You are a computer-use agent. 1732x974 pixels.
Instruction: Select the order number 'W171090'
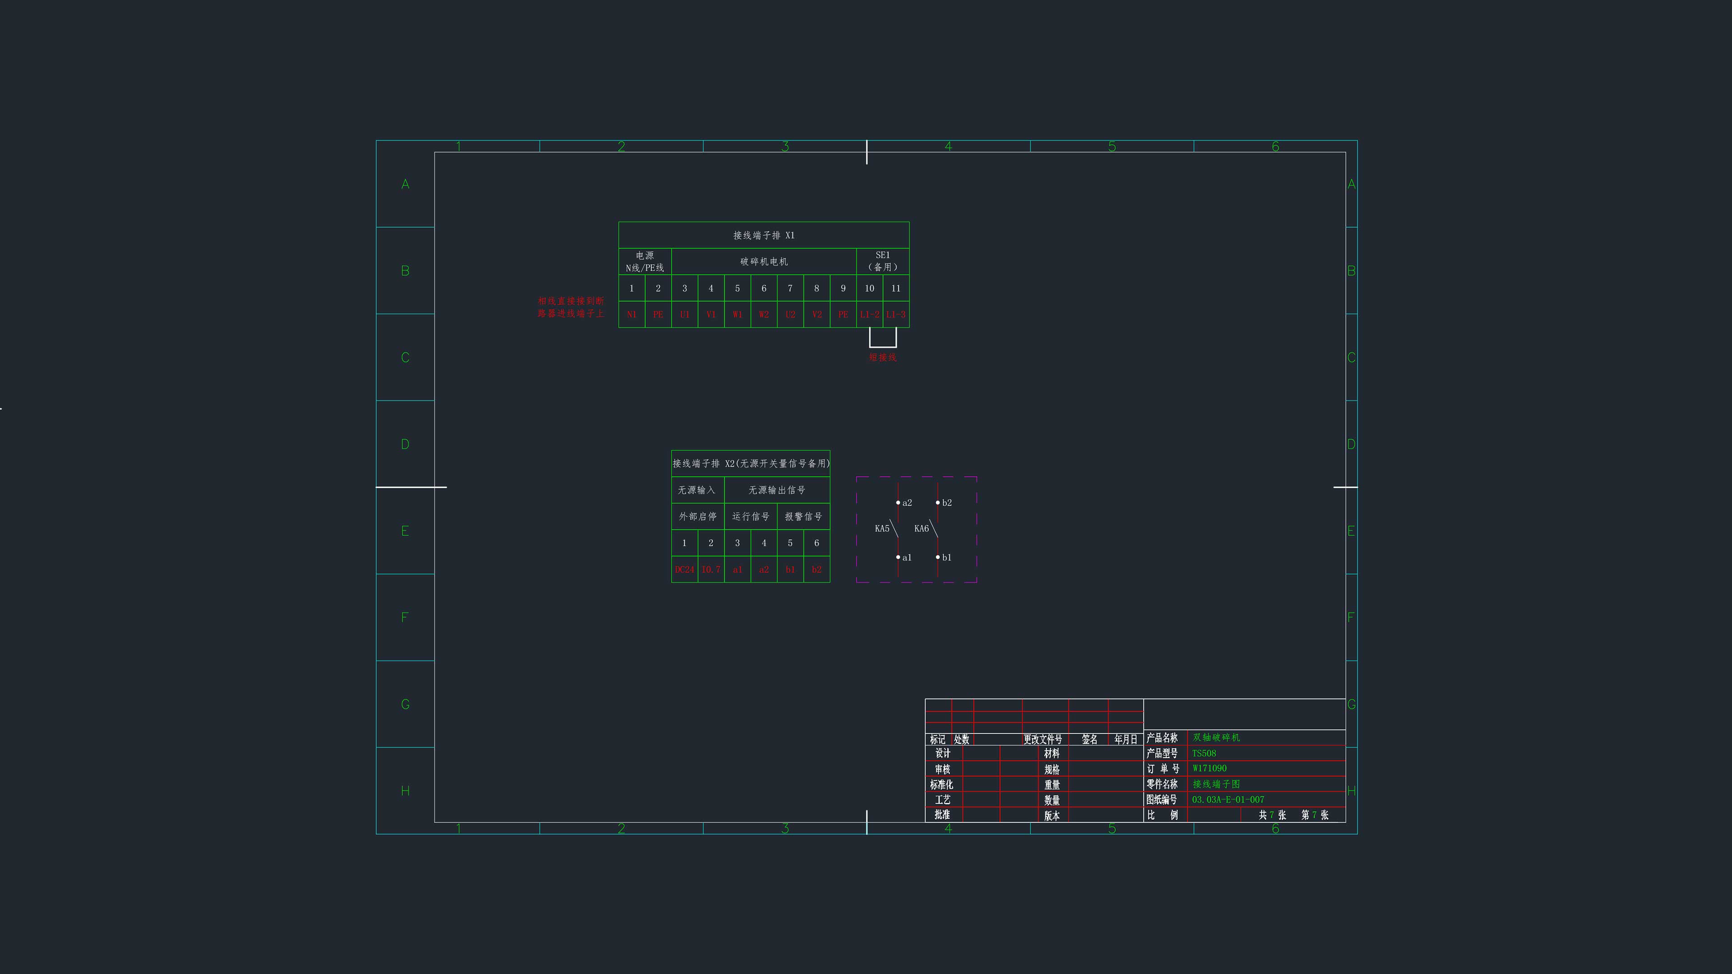(x=1210, y=768)
